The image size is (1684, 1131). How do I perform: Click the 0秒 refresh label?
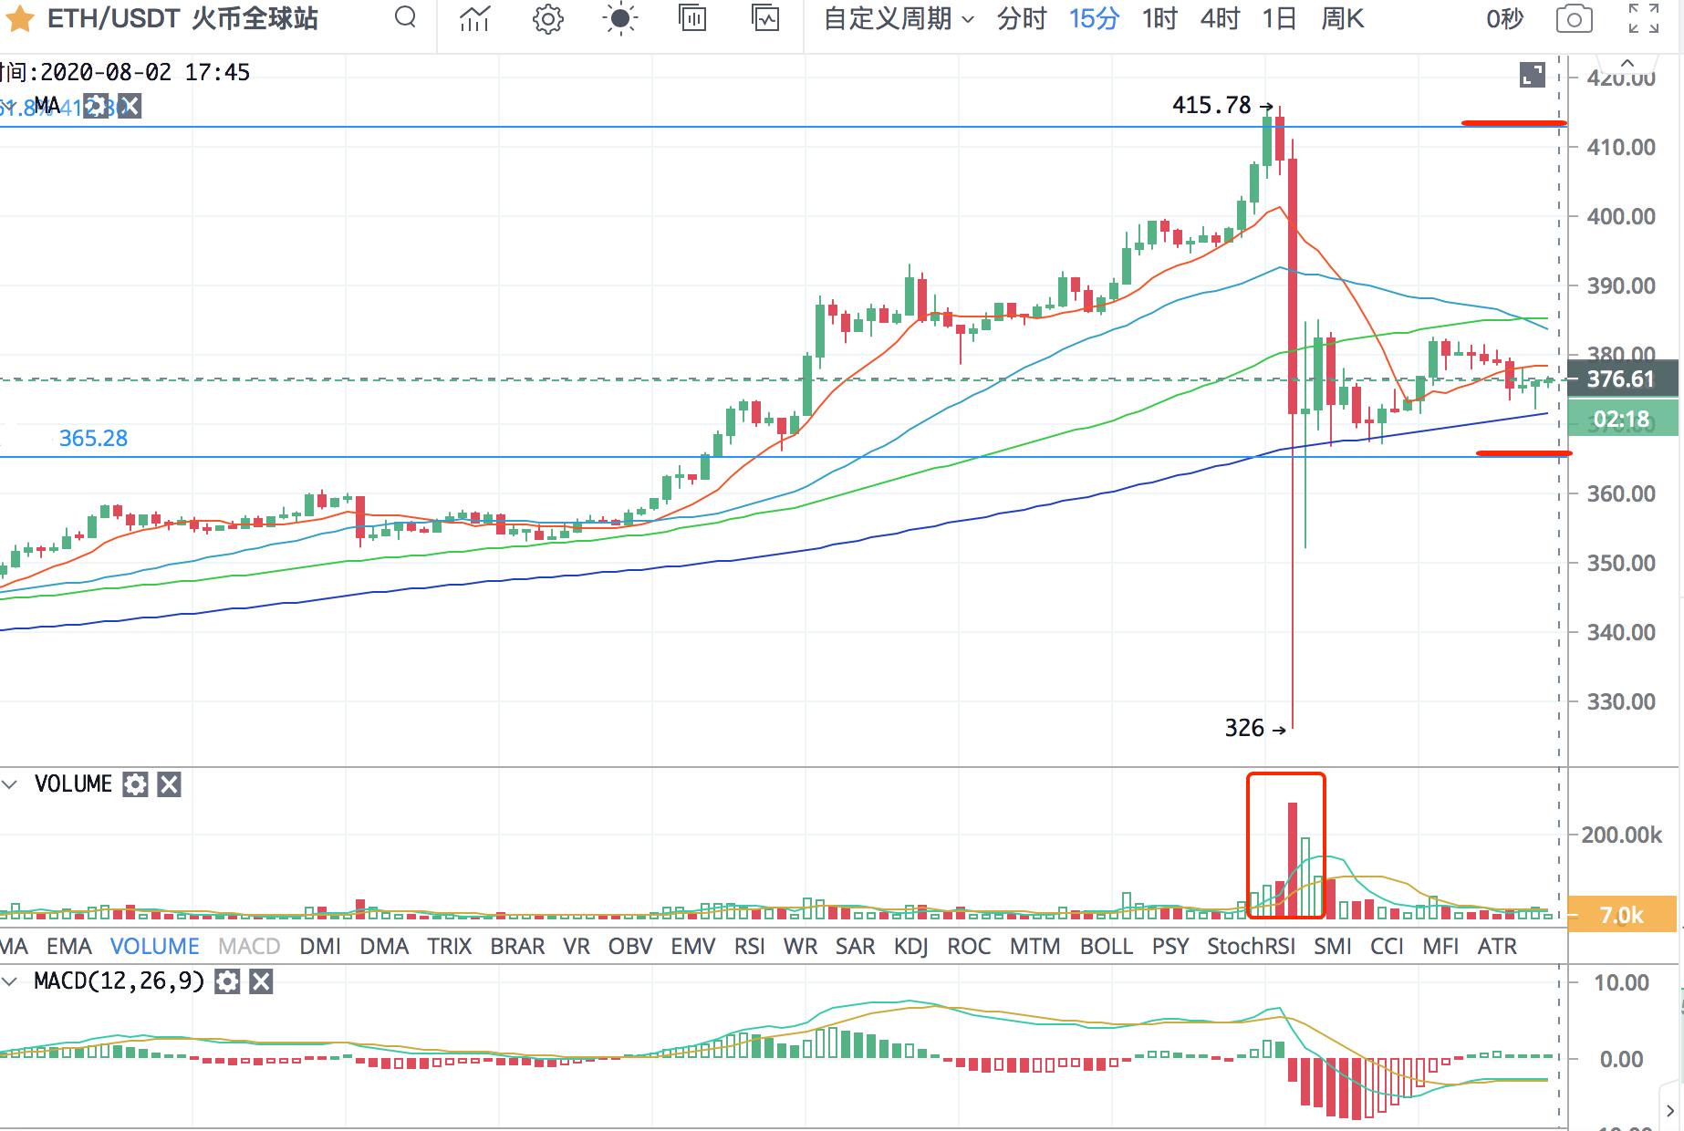click(1504, 18)
